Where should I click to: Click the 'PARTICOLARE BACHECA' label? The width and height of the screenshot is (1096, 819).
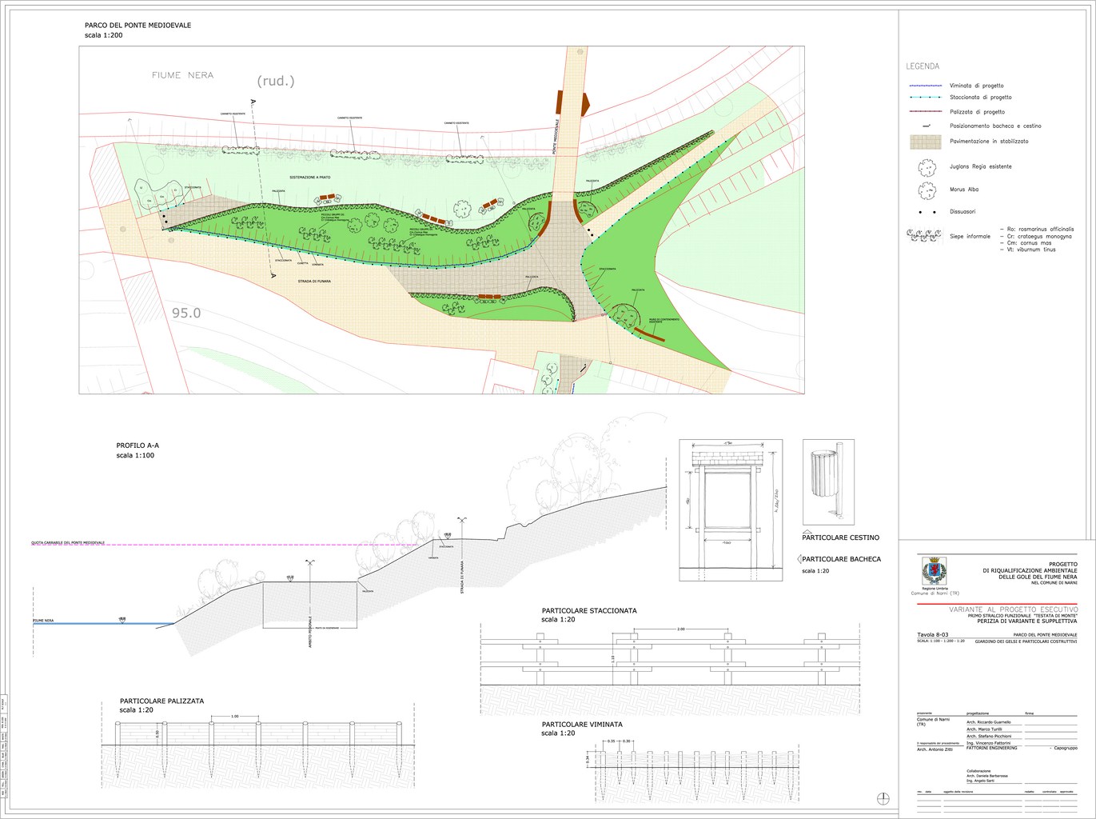[x=841, y=559]
